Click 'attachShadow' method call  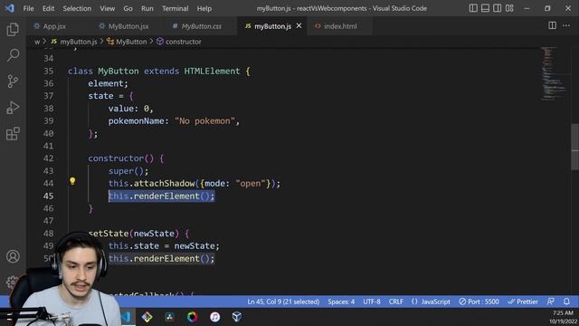coord(164,183)
